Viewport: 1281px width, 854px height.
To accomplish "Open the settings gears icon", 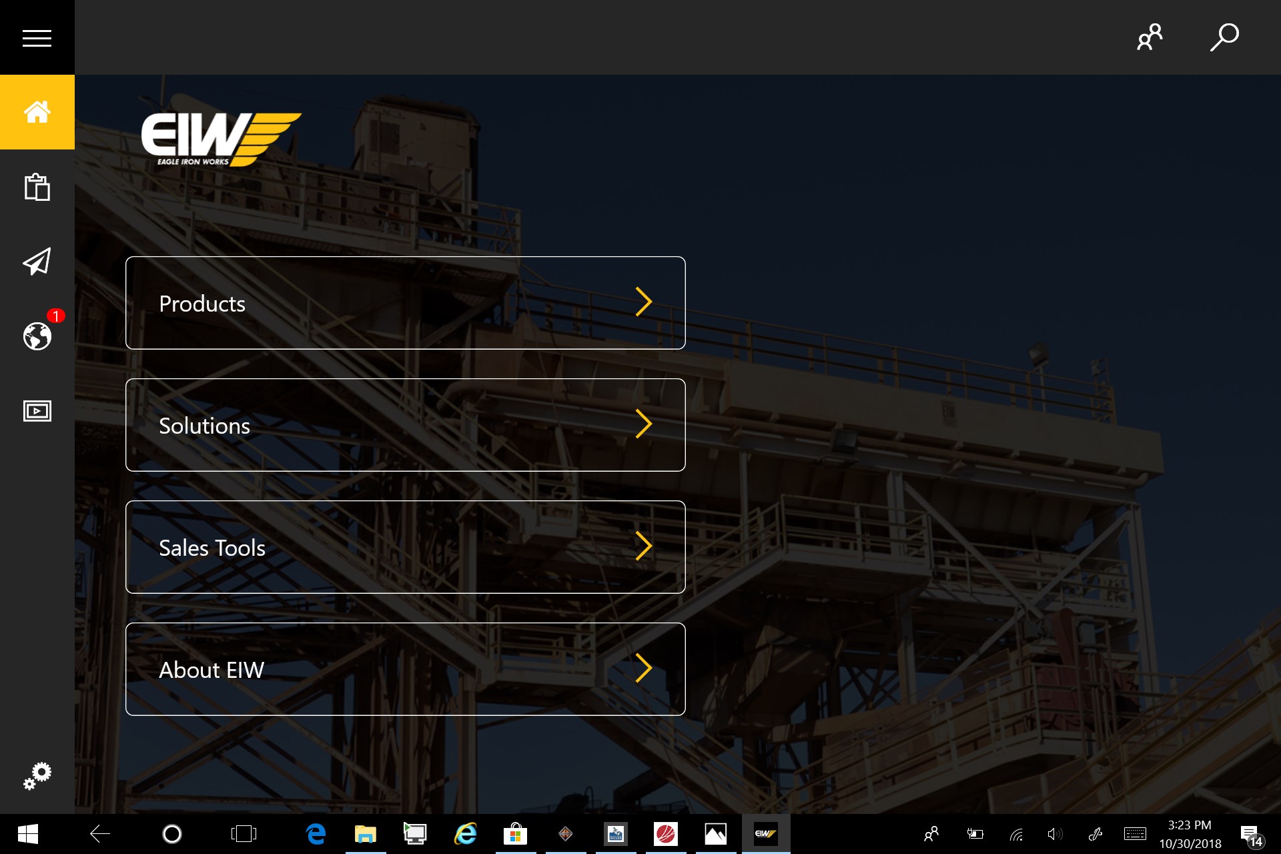I will point(37,776).
